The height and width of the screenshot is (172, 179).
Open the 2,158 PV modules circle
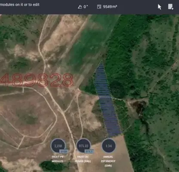coord(58,146)
